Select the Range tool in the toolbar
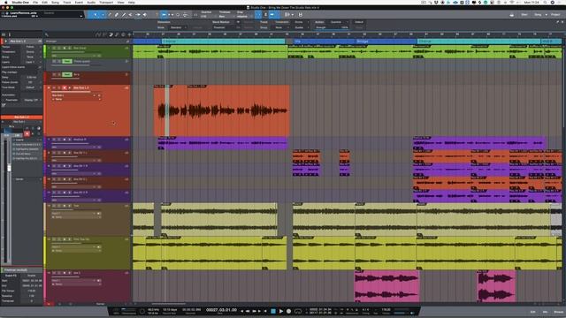This screenshot has height=318, width=566. [x=103, y=15]
